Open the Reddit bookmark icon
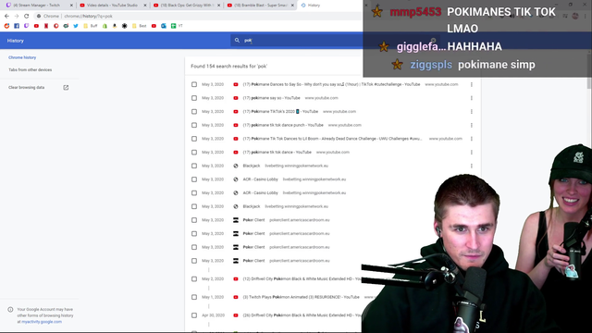Viewport: 592px width, 333px height. click(6, 26)
